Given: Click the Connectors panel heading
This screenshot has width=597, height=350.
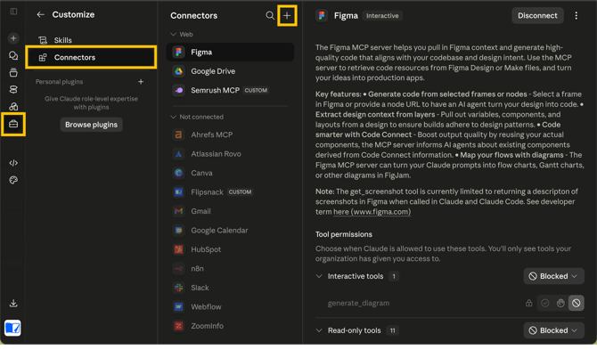Looking at the screenshot, I should click(193, 16).
